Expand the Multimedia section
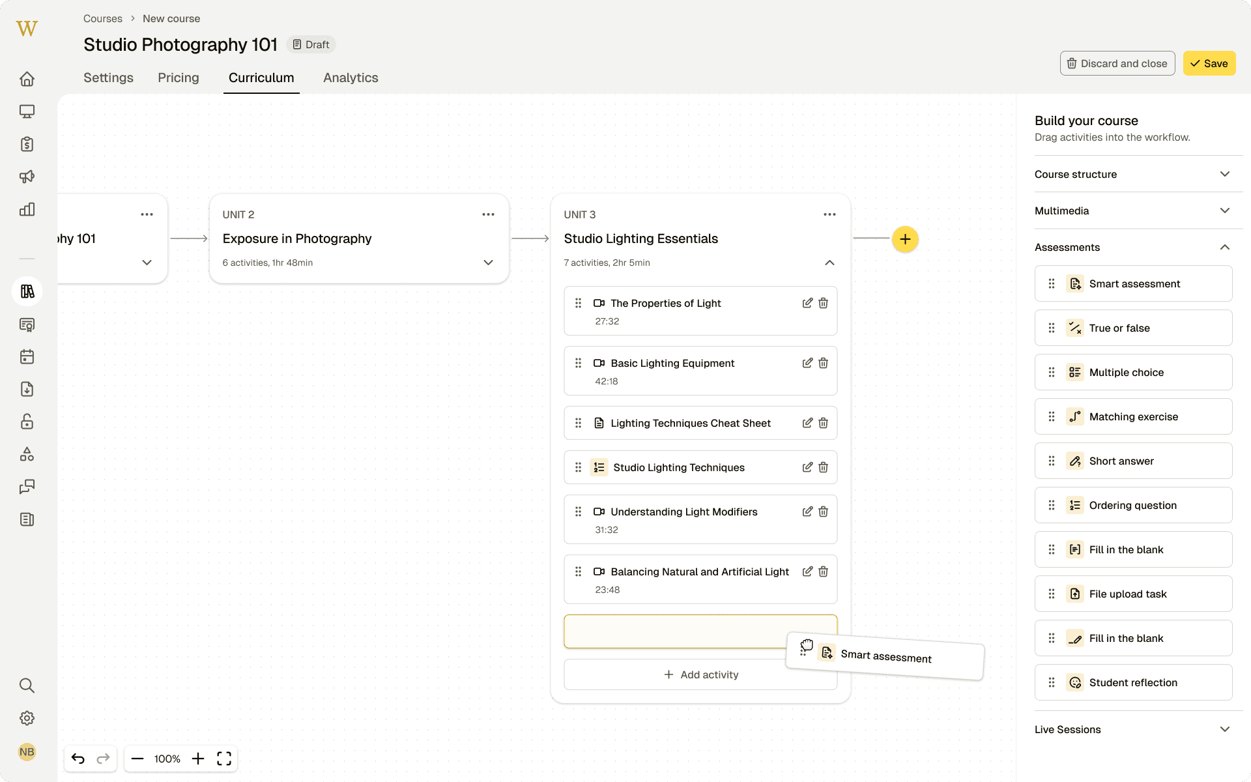Viewport: 1251px width, 782px height. pyautogui.click(x=1224, y=210)
